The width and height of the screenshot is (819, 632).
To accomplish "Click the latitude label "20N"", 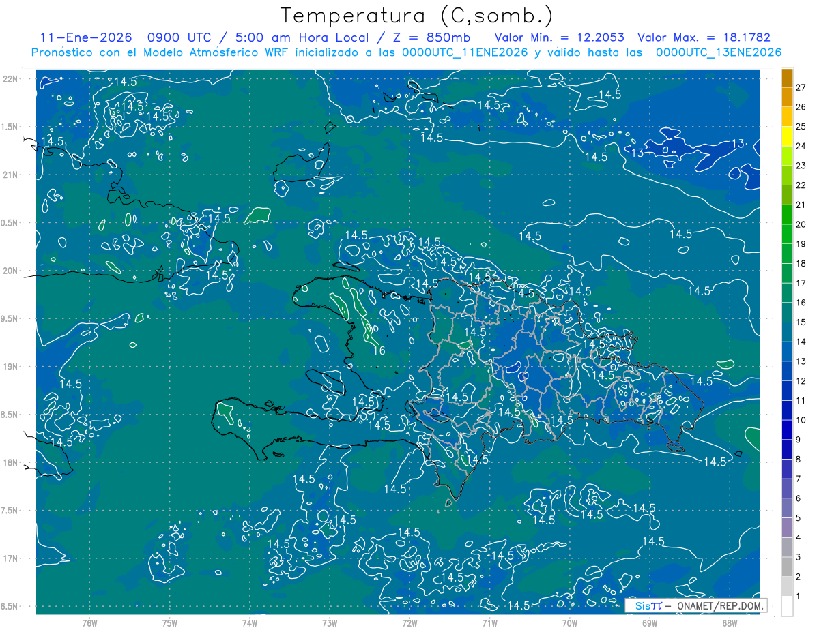I will (11, 271).
